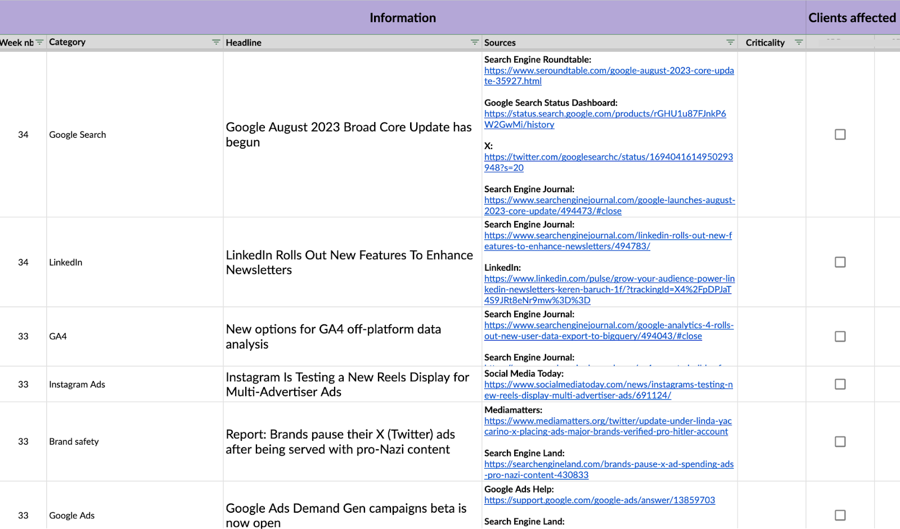Check the Instagram Ads row checkbox
Screen dimensions: 900x529
[840, 384]
